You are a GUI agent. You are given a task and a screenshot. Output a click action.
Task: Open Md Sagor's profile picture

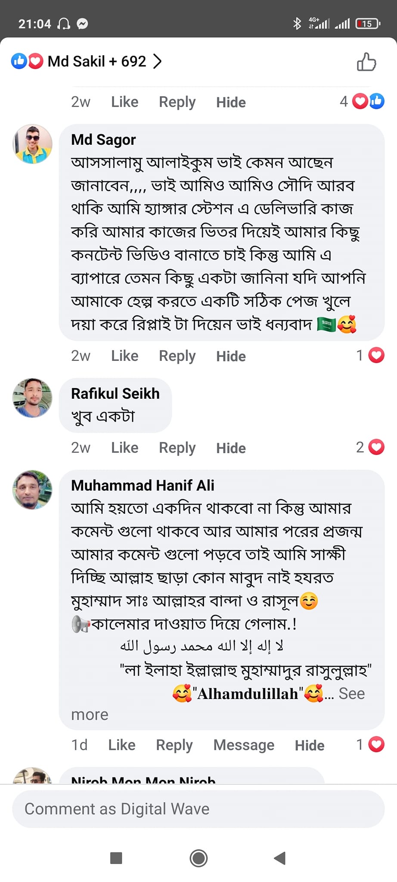(33, 144)
